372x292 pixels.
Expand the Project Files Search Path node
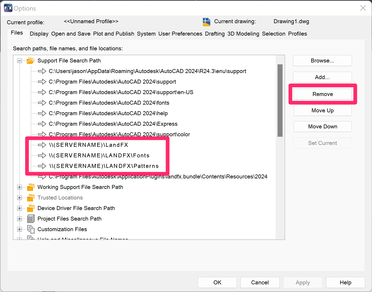tap(20, 219)
